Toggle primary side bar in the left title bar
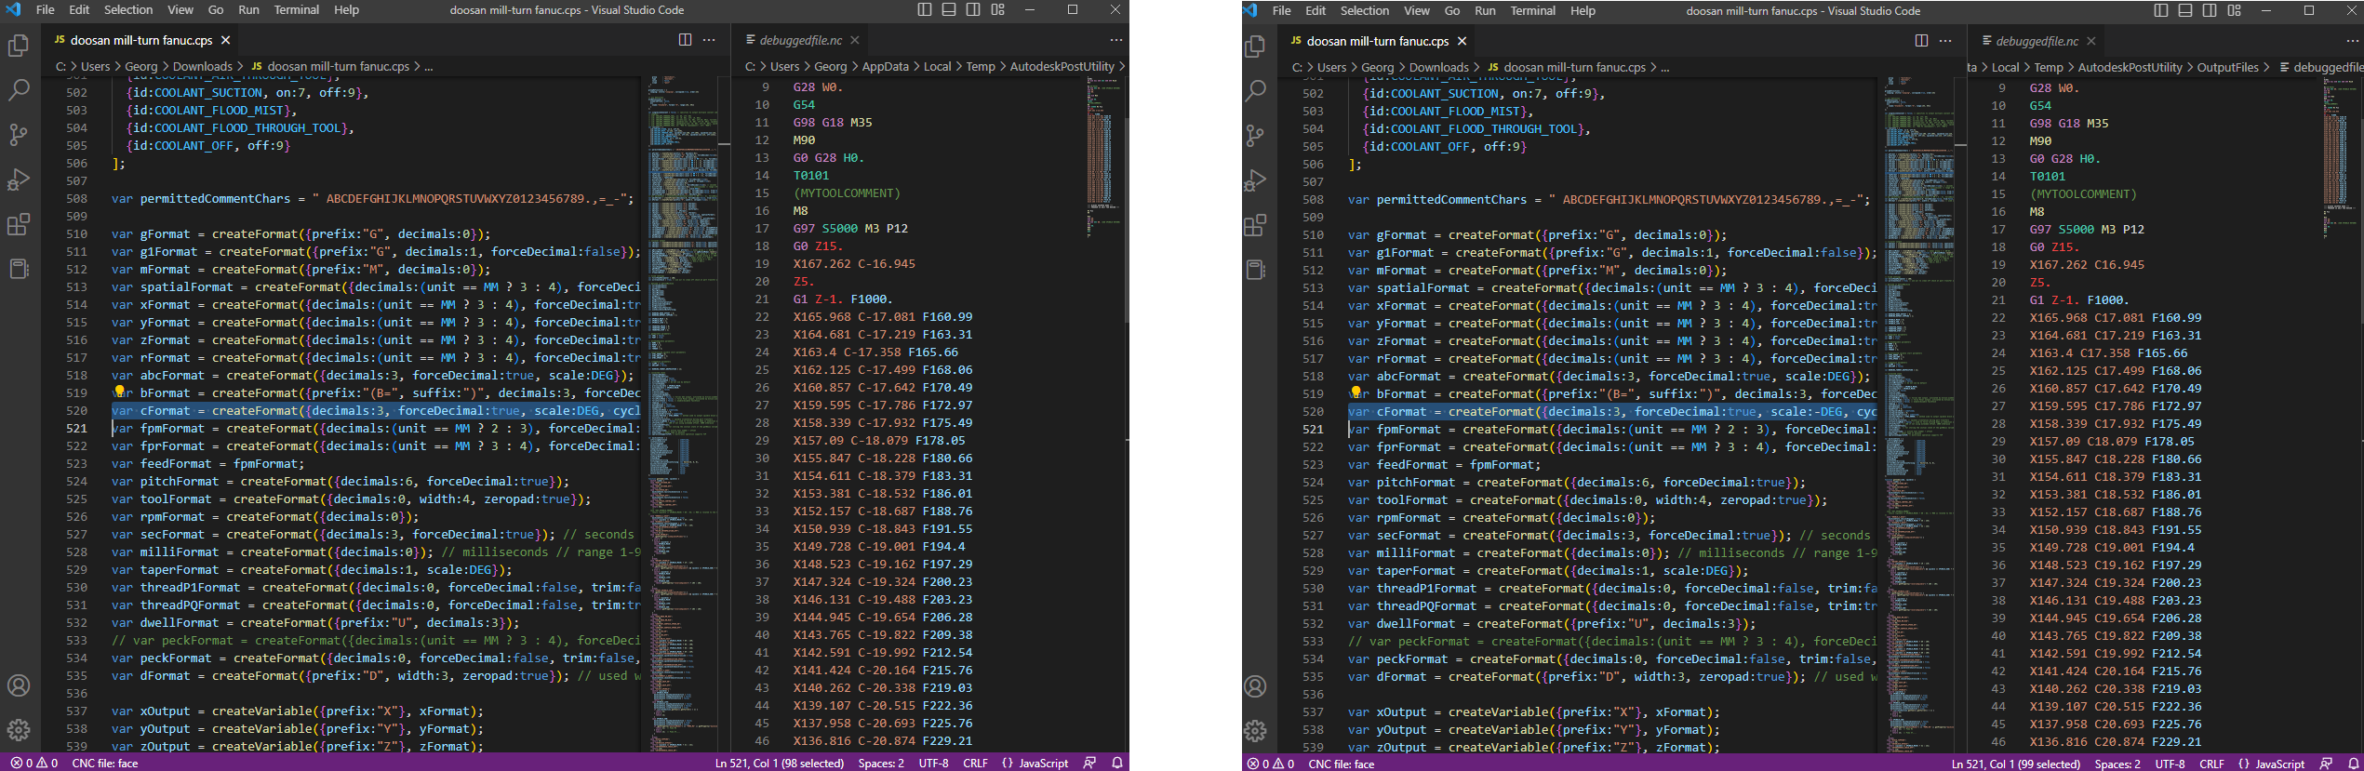The height and width of the screenshot is (771, 2364). coord(924,10)
